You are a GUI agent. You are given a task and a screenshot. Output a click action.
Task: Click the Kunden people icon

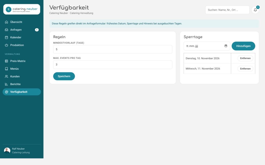(6, 76)
